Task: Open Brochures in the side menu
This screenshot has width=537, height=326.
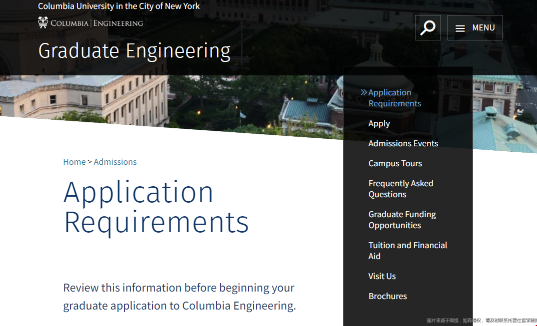Action: click(x=387, y=296)
